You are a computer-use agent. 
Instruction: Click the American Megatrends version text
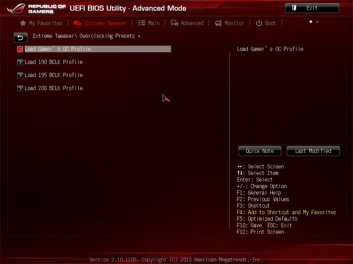click(x=176, y=260)
